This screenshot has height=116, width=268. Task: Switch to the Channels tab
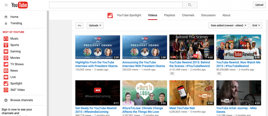point(188,15)
